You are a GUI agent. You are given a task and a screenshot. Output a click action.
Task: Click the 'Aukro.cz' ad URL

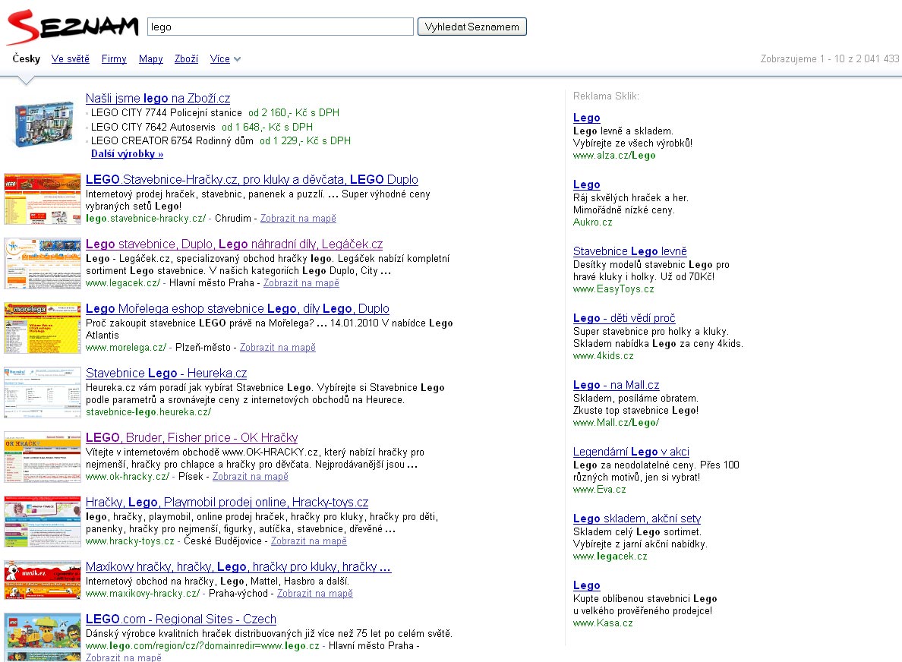click(592, 222)
